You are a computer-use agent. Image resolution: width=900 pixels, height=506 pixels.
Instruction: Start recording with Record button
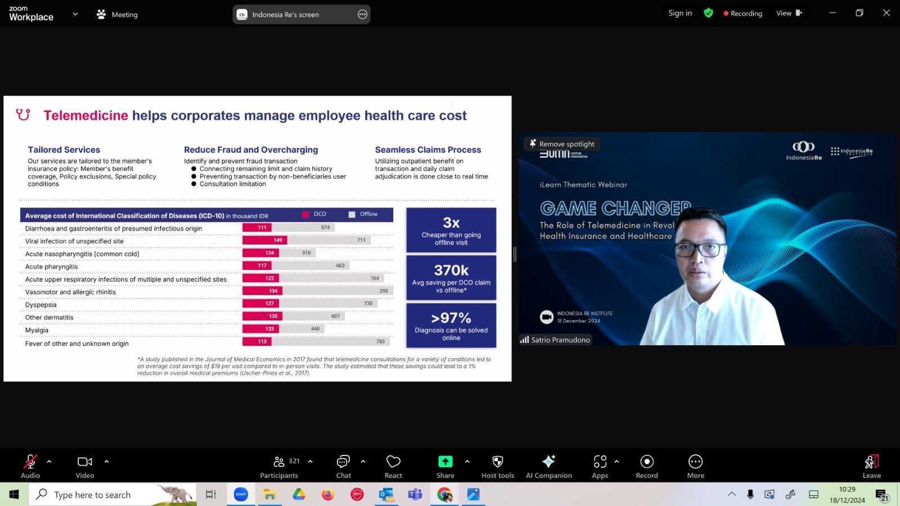[647, 466]
